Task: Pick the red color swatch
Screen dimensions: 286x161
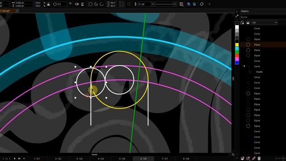Action: click(x=237, y=55)
